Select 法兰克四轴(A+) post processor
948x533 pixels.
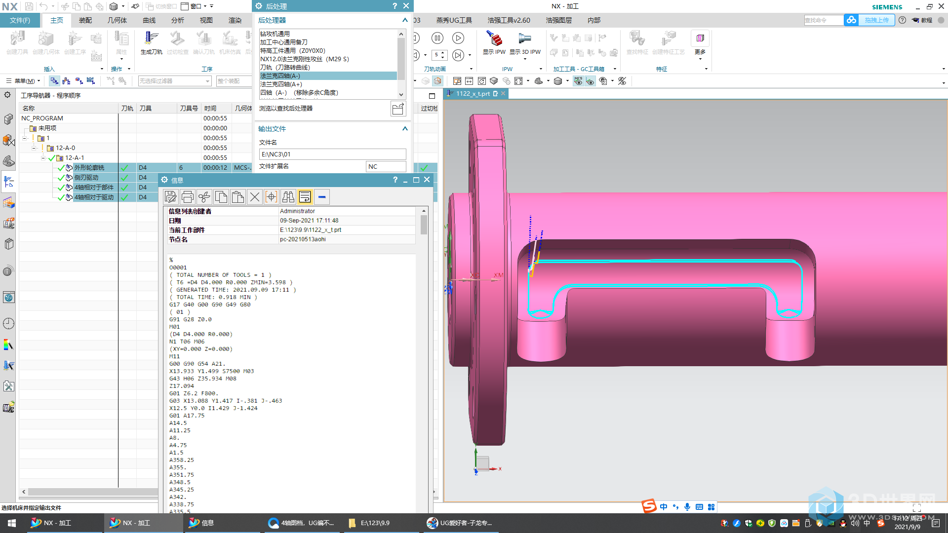click(328, 84)
